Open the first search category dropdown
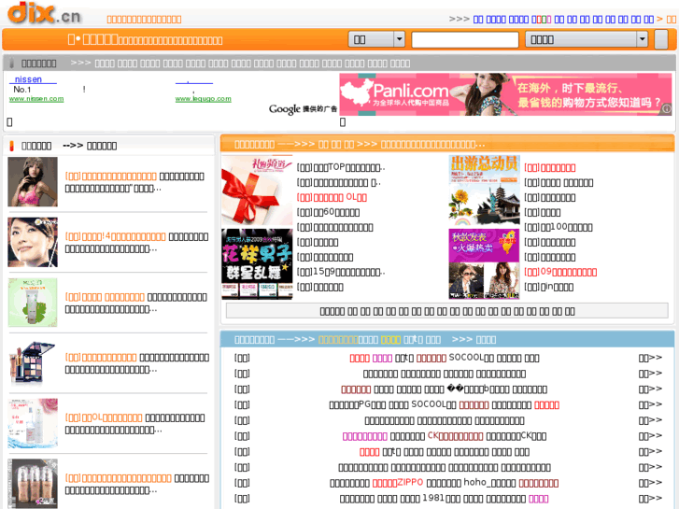The image size is (679, 509). 376,39
